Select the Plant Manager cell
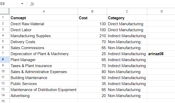Viewport: 175px width, 103px height. pos(44,60)
